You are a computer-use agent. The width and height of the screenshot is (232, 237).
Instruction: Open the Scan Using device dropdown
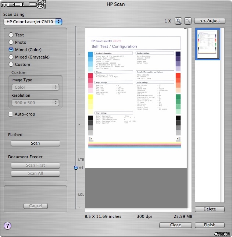click(33, 22)
